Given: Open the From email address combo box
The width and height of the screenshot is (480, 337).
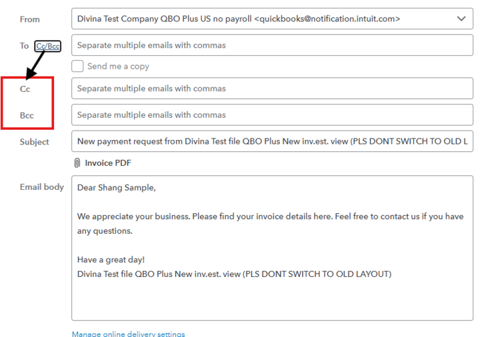Looking at the screenshot, I should pyautogui.click(x=267, y=19).
